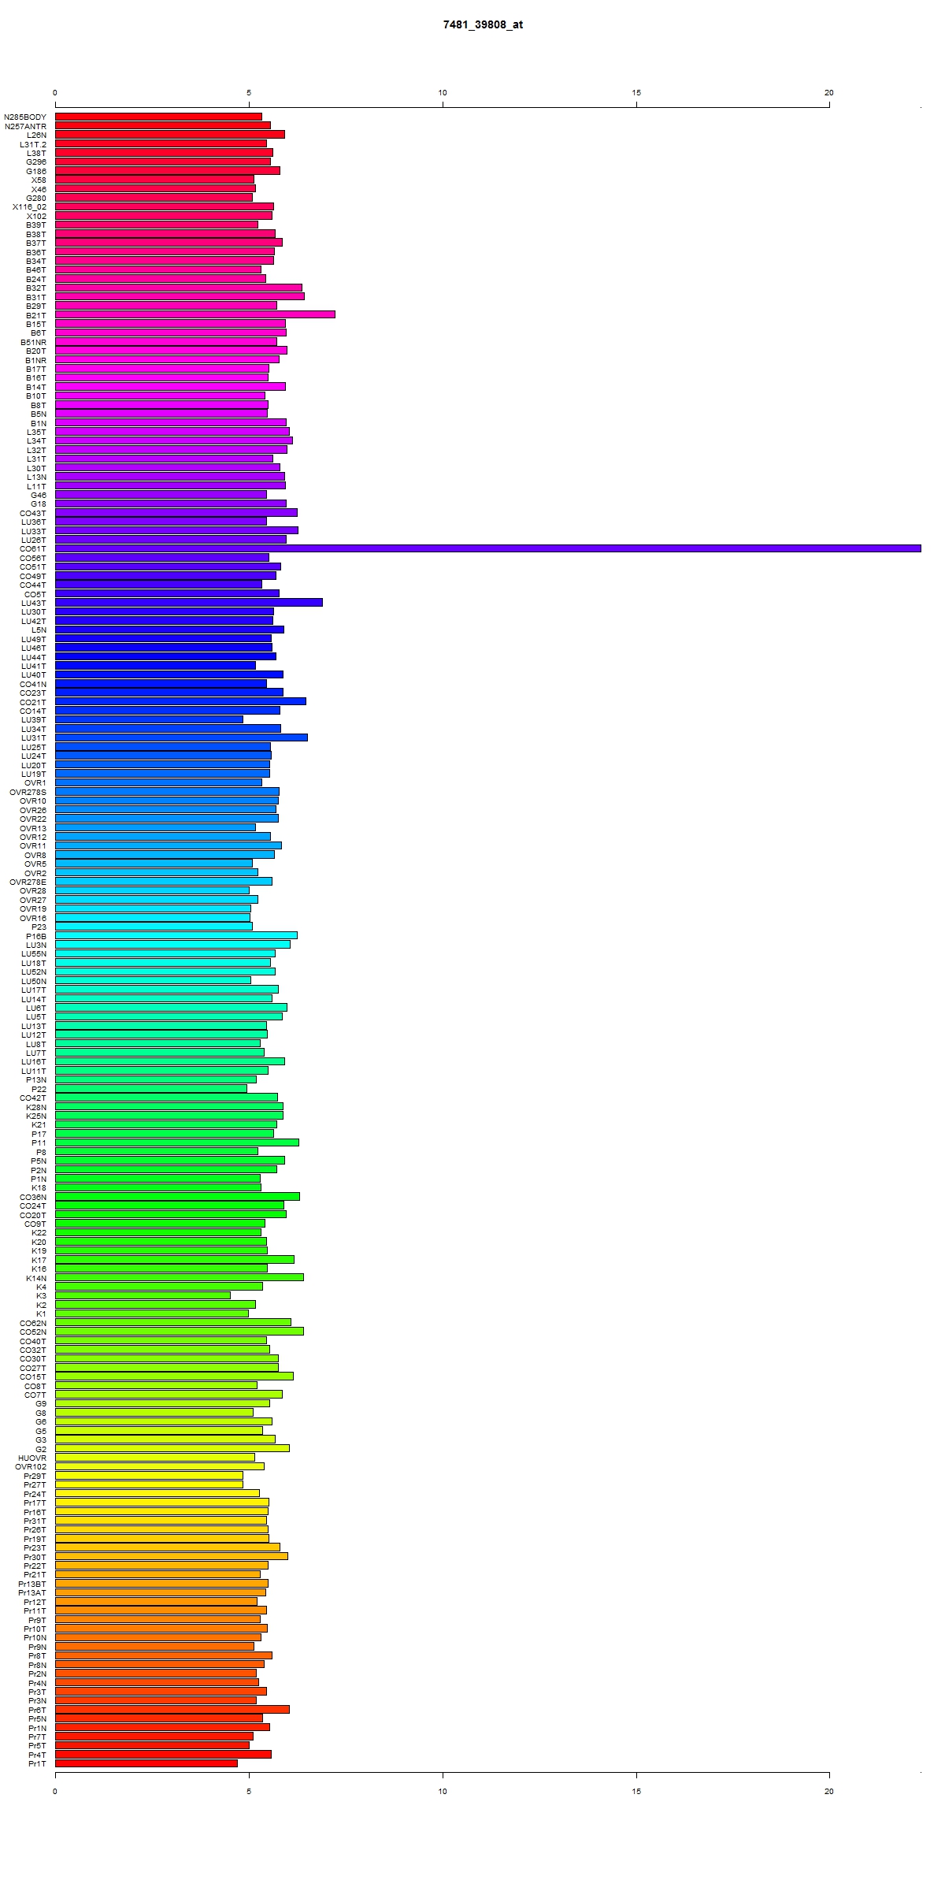The width and height of the screenshot is (945, 1891).
Task: Click the G2 sample label
Action: coord(41,1449)
